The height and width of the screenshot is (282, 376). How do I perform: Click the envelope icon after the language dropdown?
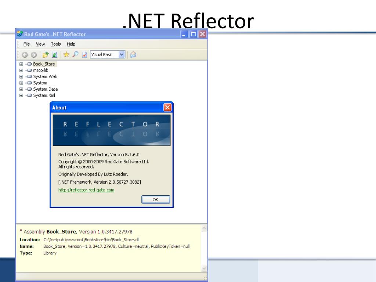[133, 55]
